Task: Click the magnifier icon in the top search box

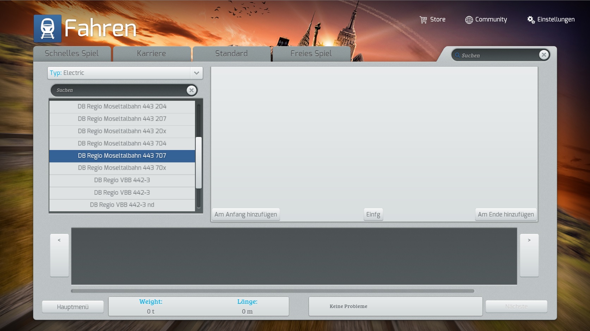Action: pyautogui.click(x=457, y=55)
